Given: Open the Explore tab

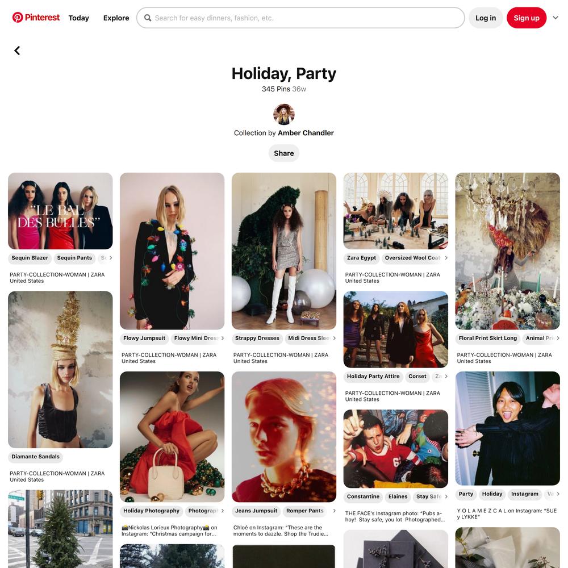Looking at the screenshot, I should (x=116, y=18).
